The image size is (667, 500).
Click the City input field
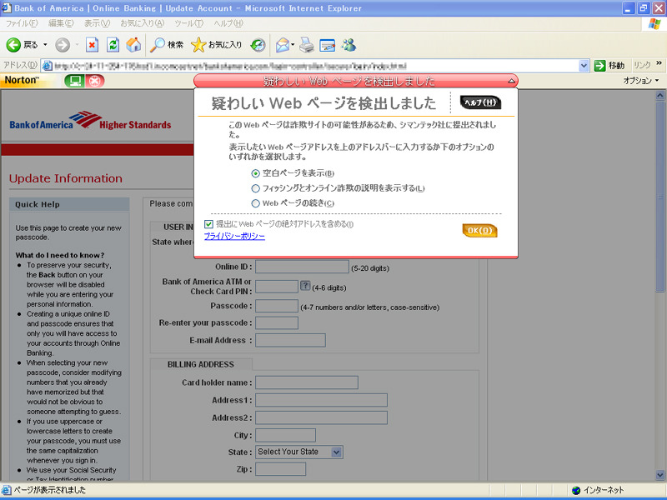285,435
